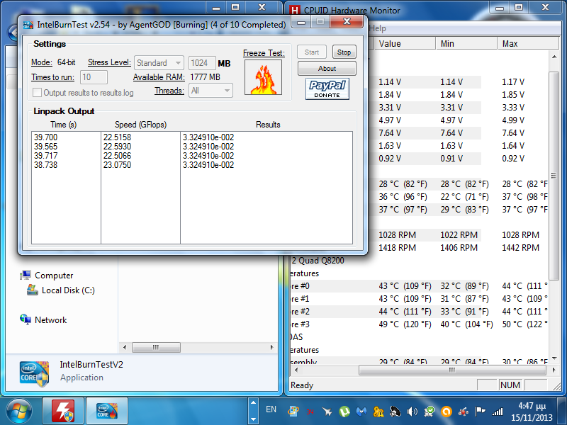Click the airplane tray icon
This screenshot has height=425, width=567.
(x=327, y=412)
